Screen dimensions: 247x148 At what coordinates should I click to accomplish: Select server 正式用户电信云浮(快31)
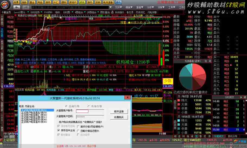(x=34, y=117)
